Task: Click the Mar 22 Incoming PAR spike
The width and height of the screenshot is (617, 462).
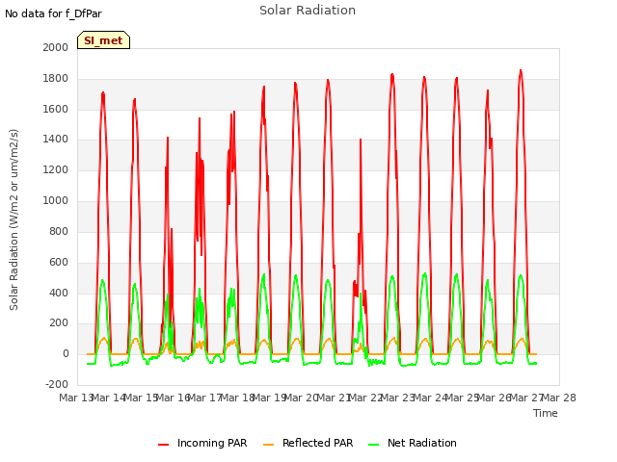Action: pyautogui.click(x=360, y=140)
